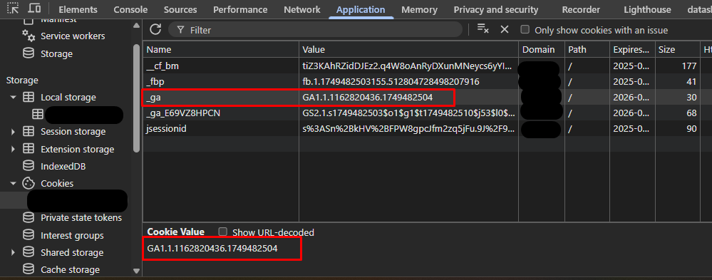The image size is (712, 280).
Task: Open IndexedDB in sidebar
Action: pyautogui.click(x=63, y=166)
